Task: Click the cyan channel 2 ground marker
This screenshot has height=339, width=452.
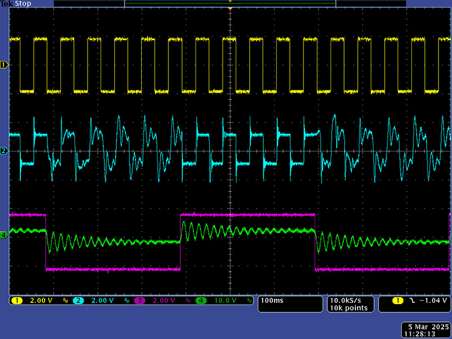Action: pyautogui.click(x=4, y=151)
